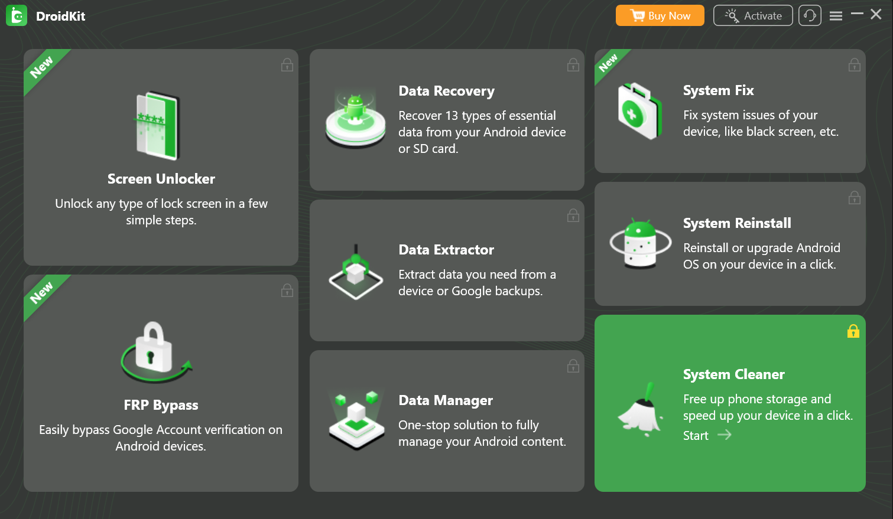
Task: Click 'Recover 13 types of essential' description
Action: coord(482,132)
